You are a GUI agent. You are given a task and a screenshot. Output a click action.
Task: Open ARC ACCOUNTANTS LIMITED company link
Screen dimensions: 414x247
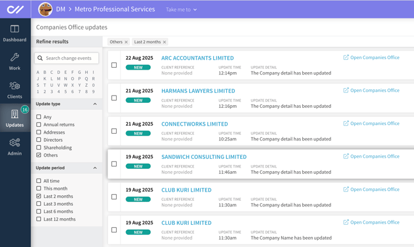198,58
